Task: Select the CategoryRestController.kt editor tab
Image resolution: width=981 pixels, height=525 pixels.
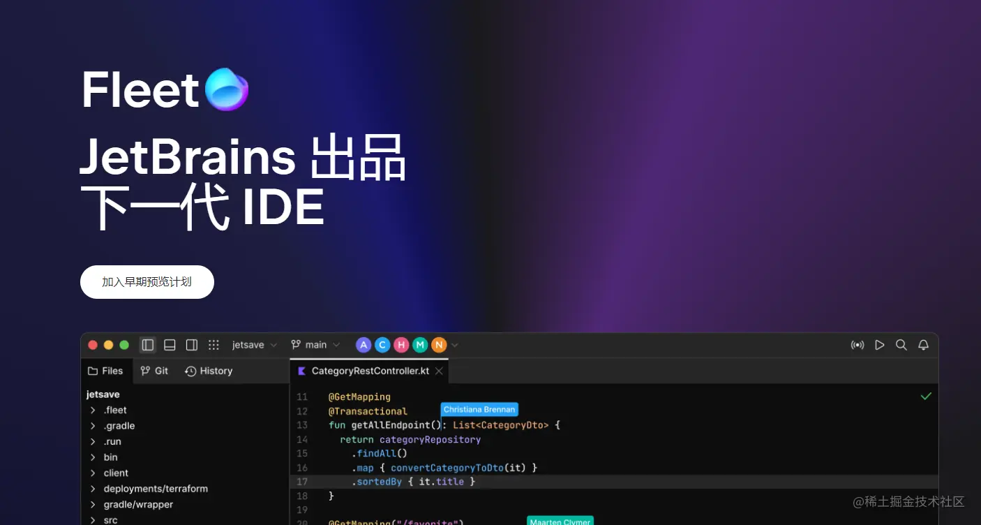Action: [x=369, y=371]
